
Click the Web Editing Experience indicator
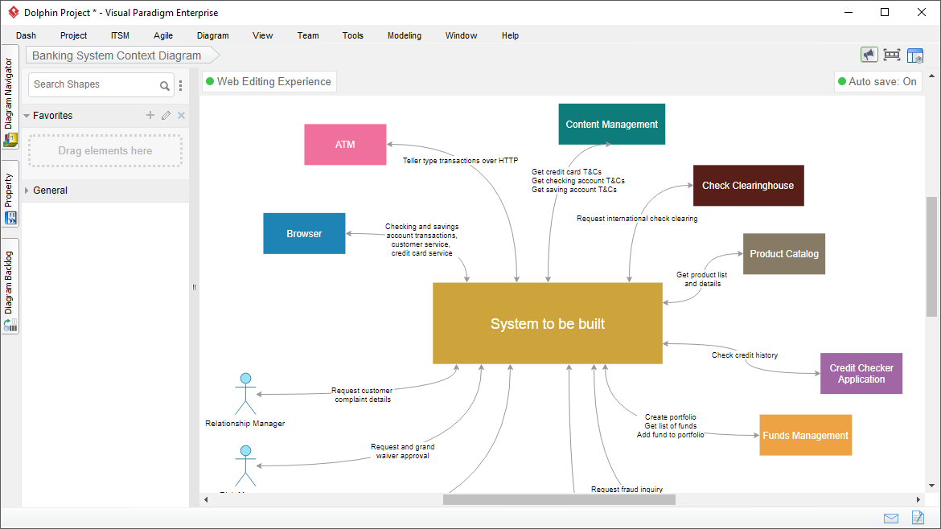coord(269,81)
